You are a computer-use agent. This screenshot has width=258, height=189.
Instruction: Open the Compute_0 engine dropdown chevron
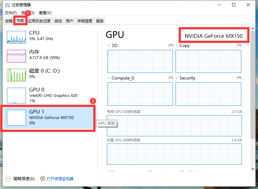click(x=109, y=78)
